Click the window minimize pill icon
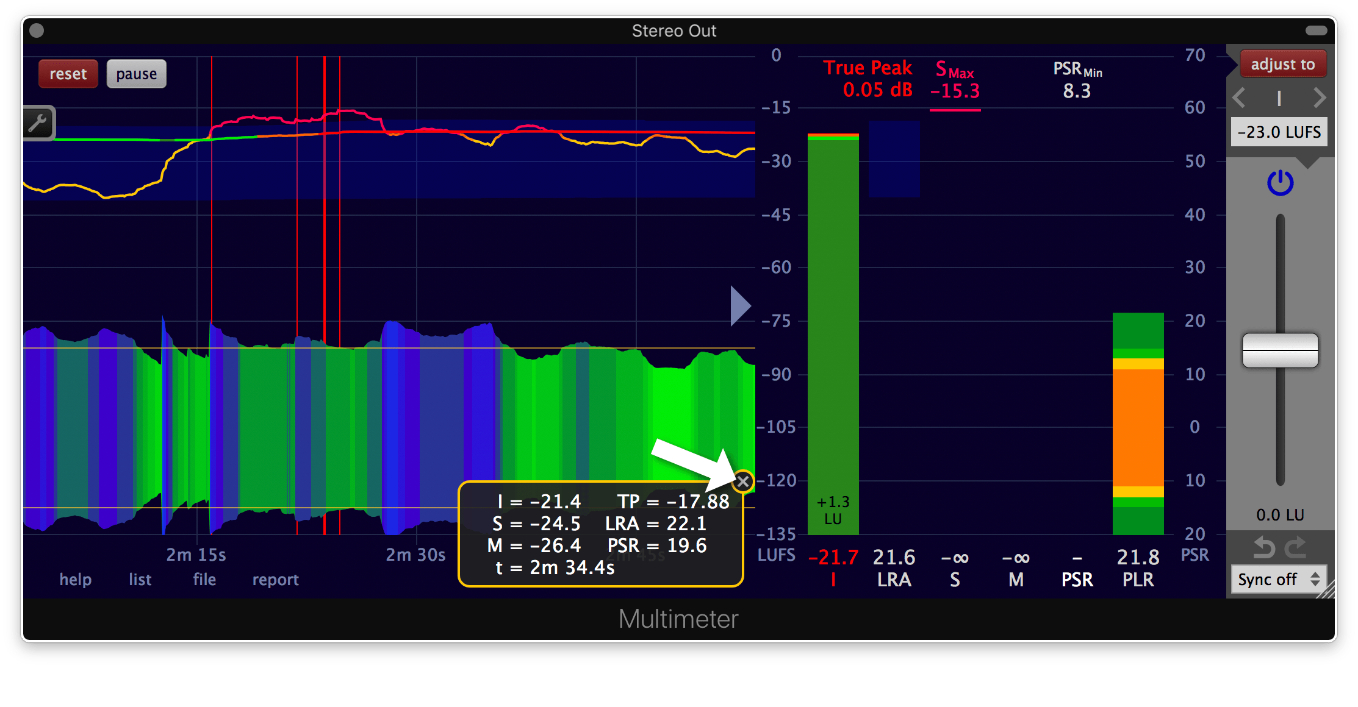 [x=1316, y=30]
